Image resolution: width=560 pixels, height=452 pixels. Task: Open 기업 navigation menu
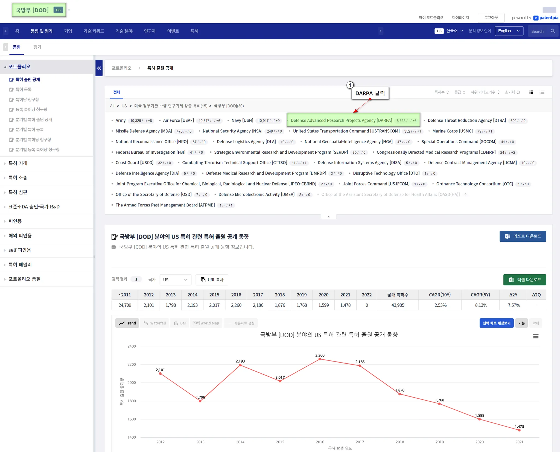[68, 31]
